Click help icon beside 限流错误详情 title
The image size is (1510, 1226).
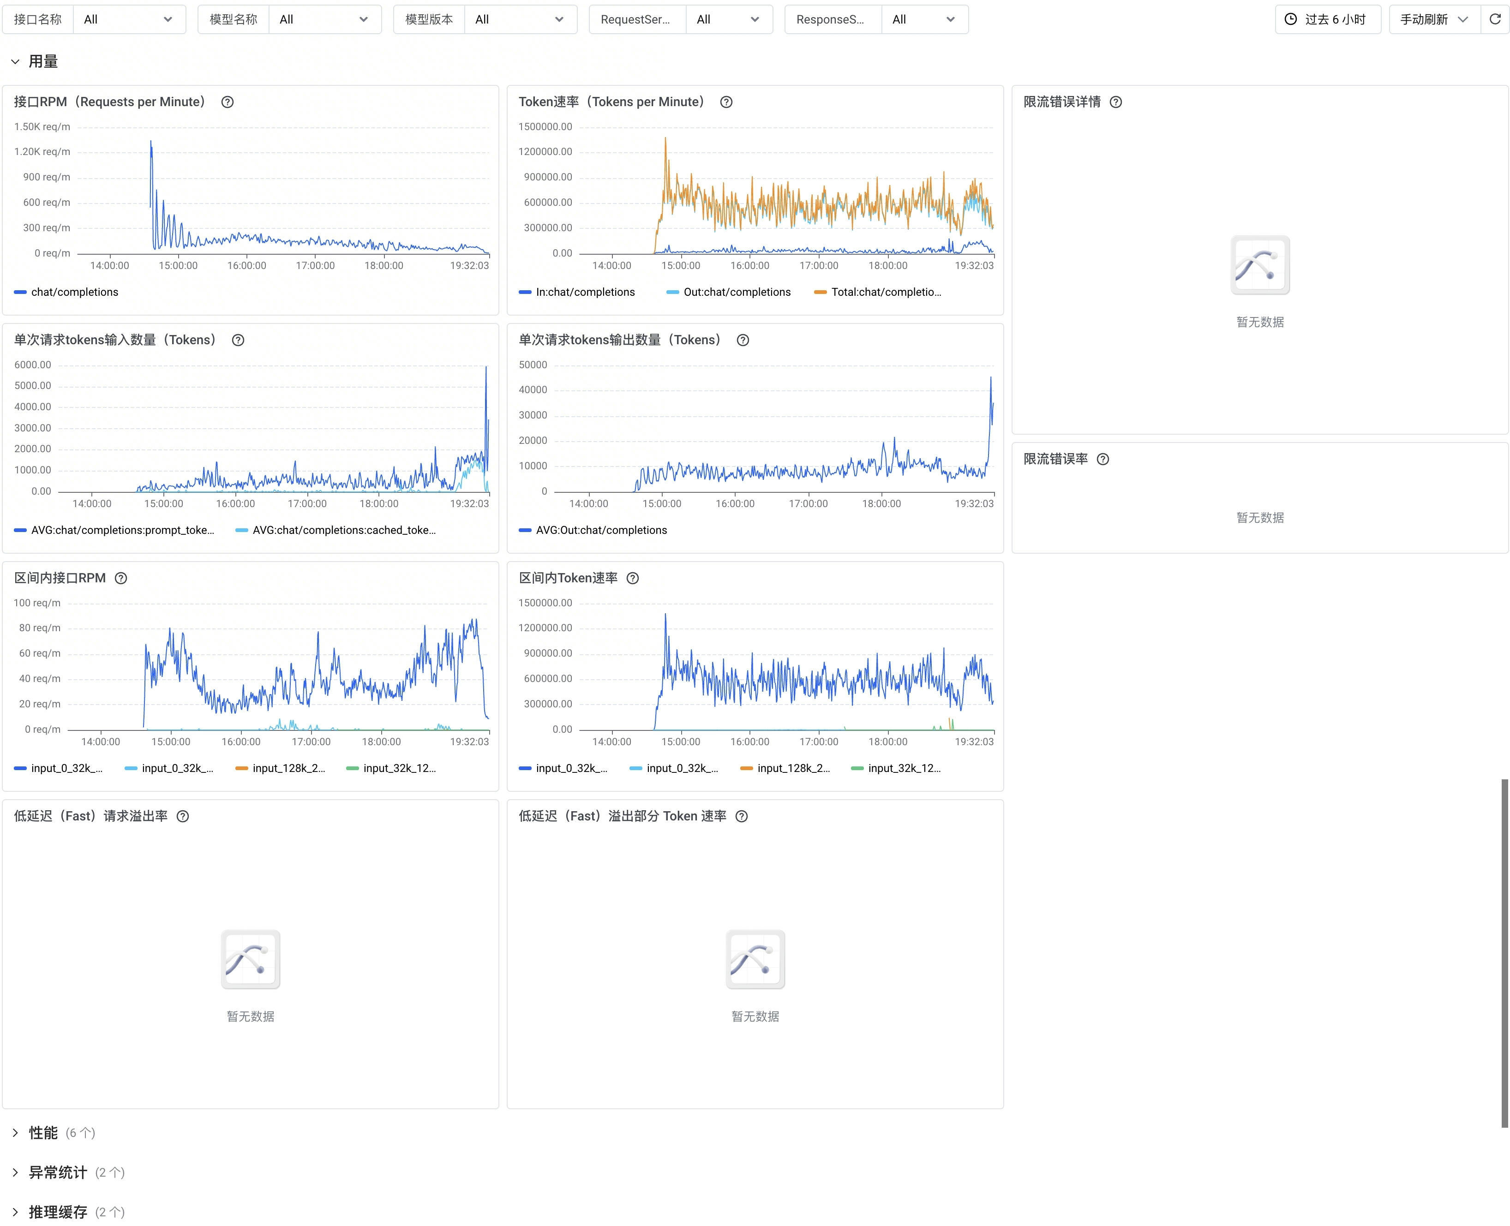point(1116,102)
